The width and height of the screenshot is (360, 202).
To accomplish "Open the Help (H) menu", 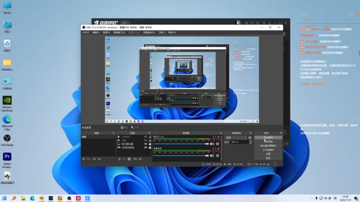I will click(x=172, y=32).
